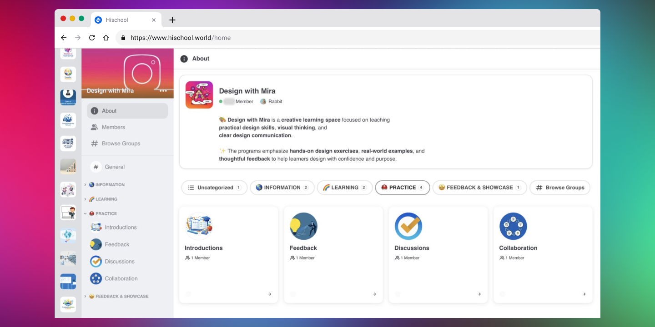Screen dimensions: 655x327
Task: Open the three-dots menu beside Design with Mira
Action: coord(163,90)
